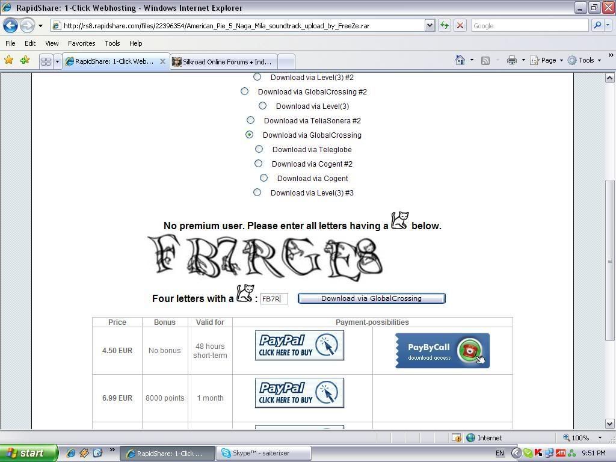
Task: Click the Stop loading icon
Action: (460, 26)
